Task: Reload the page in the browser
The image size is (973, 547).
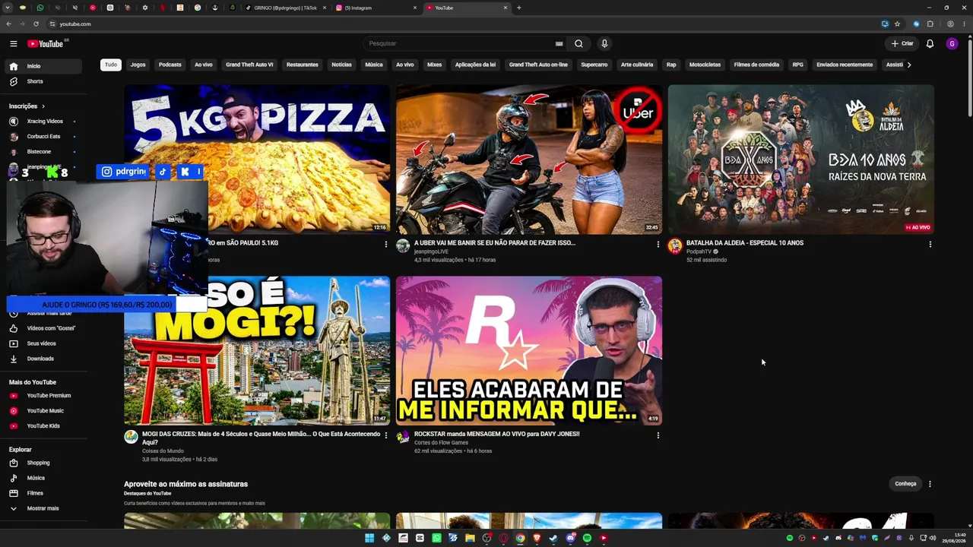Action: (36, 24)
